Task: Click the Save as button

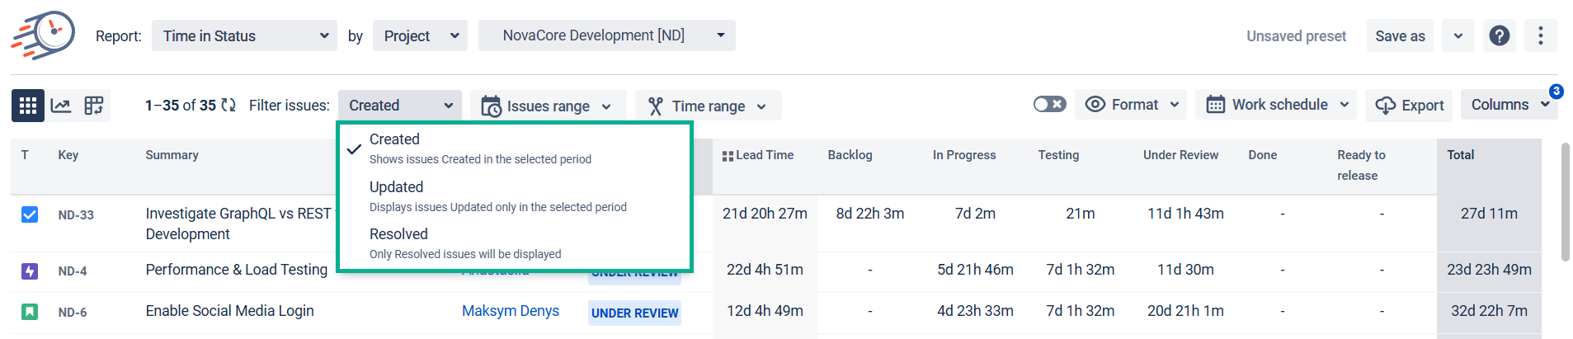Action: [x=1400, y=35]
